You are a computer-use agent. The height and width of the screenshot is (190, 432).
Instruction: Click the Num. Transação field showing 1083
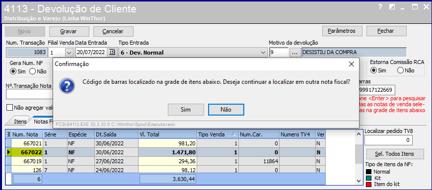26,52
